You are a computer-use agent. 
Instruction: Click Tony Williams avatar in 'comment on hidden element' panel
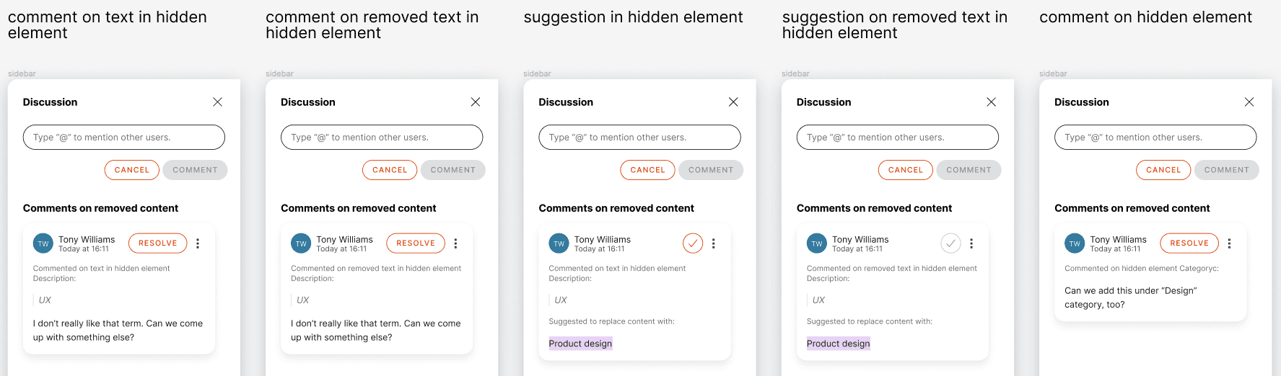coord(1075,243)
